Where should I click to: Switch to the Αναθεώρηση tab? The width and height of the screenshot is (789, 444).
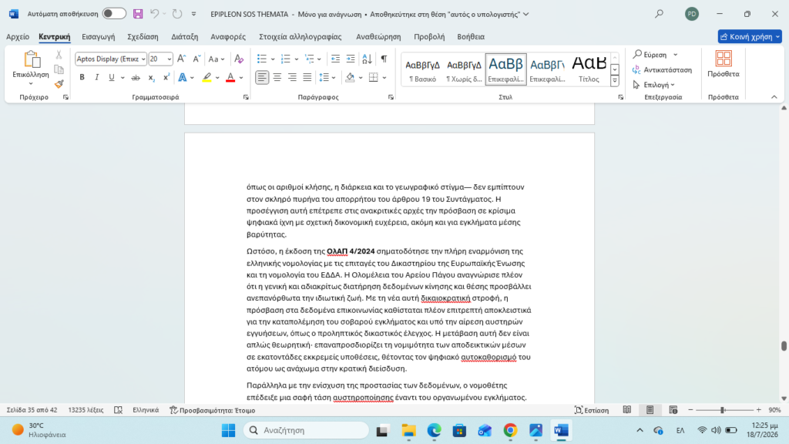(x=378, y=37)
